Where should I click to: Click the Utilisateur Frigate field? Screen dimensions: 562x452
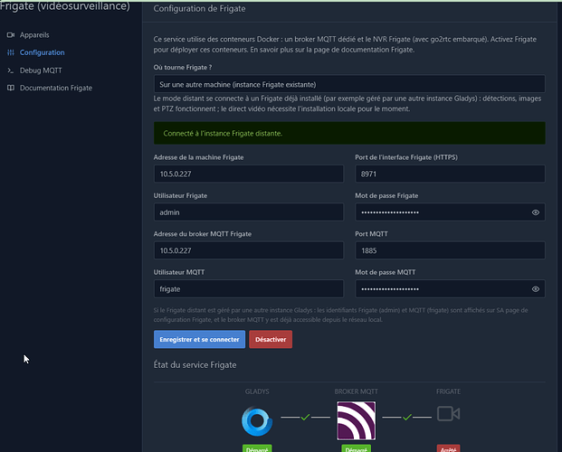click(x=248, y=212)
